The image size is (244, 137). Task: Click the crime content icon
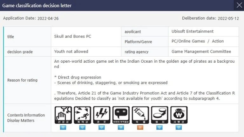click(x=159, y=115)
